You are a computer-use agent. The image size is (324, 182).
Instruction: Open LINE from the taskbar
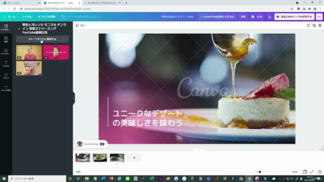(x=128, y=178)
